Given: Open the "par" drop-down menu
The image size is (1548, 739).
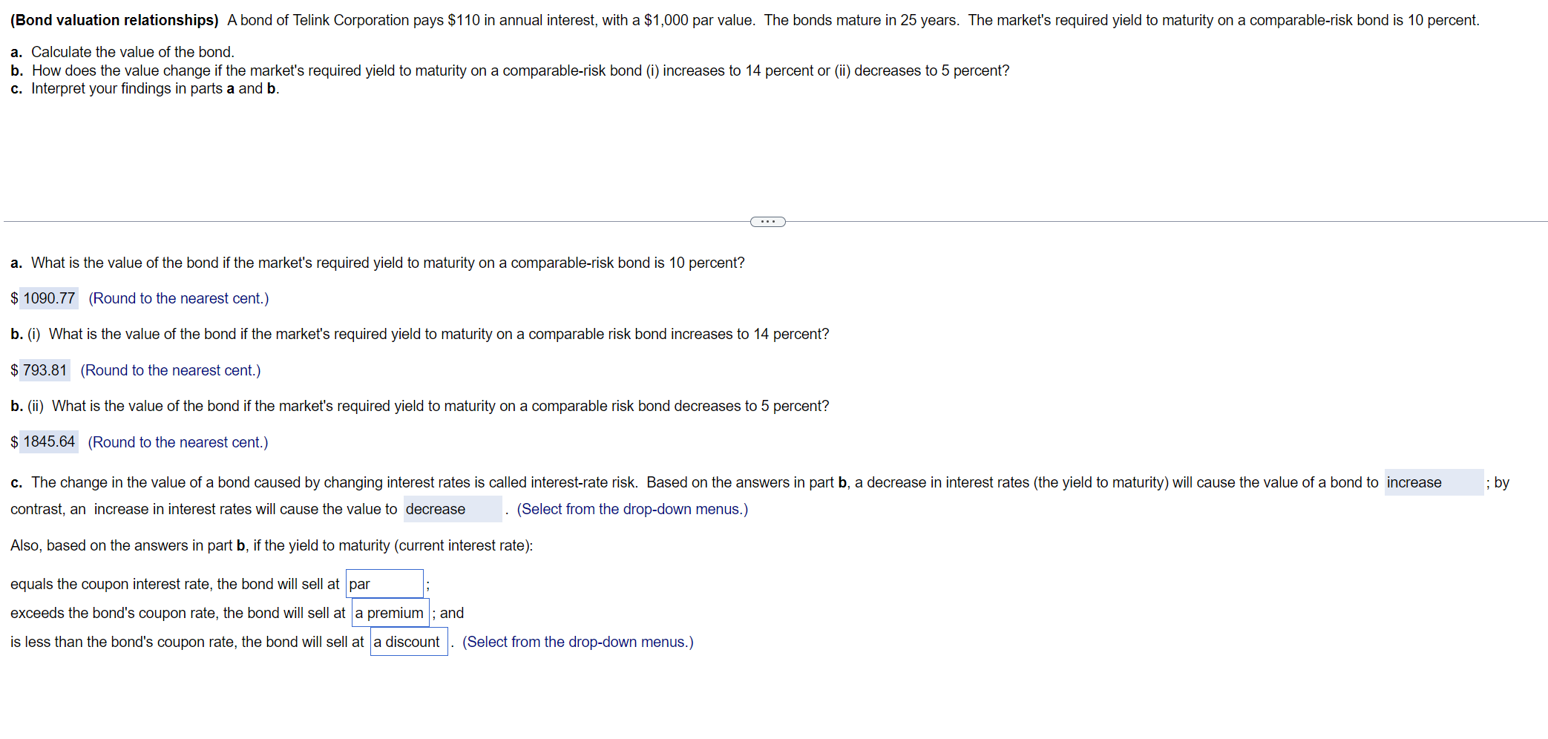Looking at the screenshot, I should tap(384, 583).
